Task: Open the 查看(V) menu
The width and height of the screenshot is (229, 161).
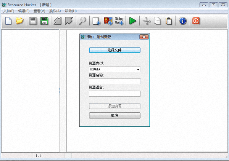Action: pyautogui.click(x=39, y=11)
